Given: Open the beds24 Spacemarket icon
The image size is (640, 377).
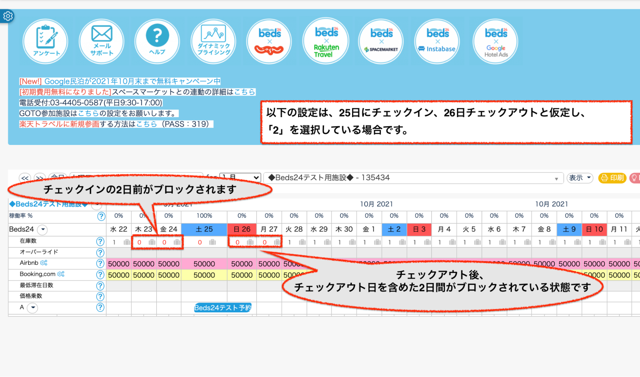Looking at the screenshot, I should [381, 42].
